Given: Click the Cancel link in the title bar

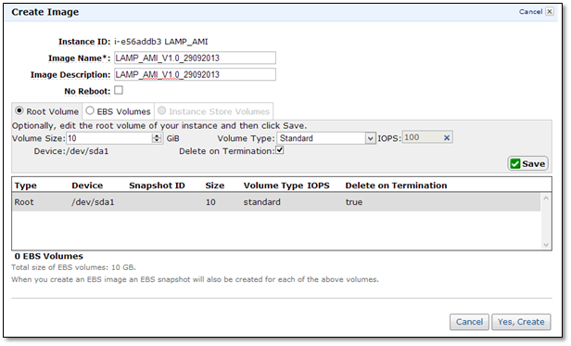Looking at the screenshot, I should click(530, 12).
